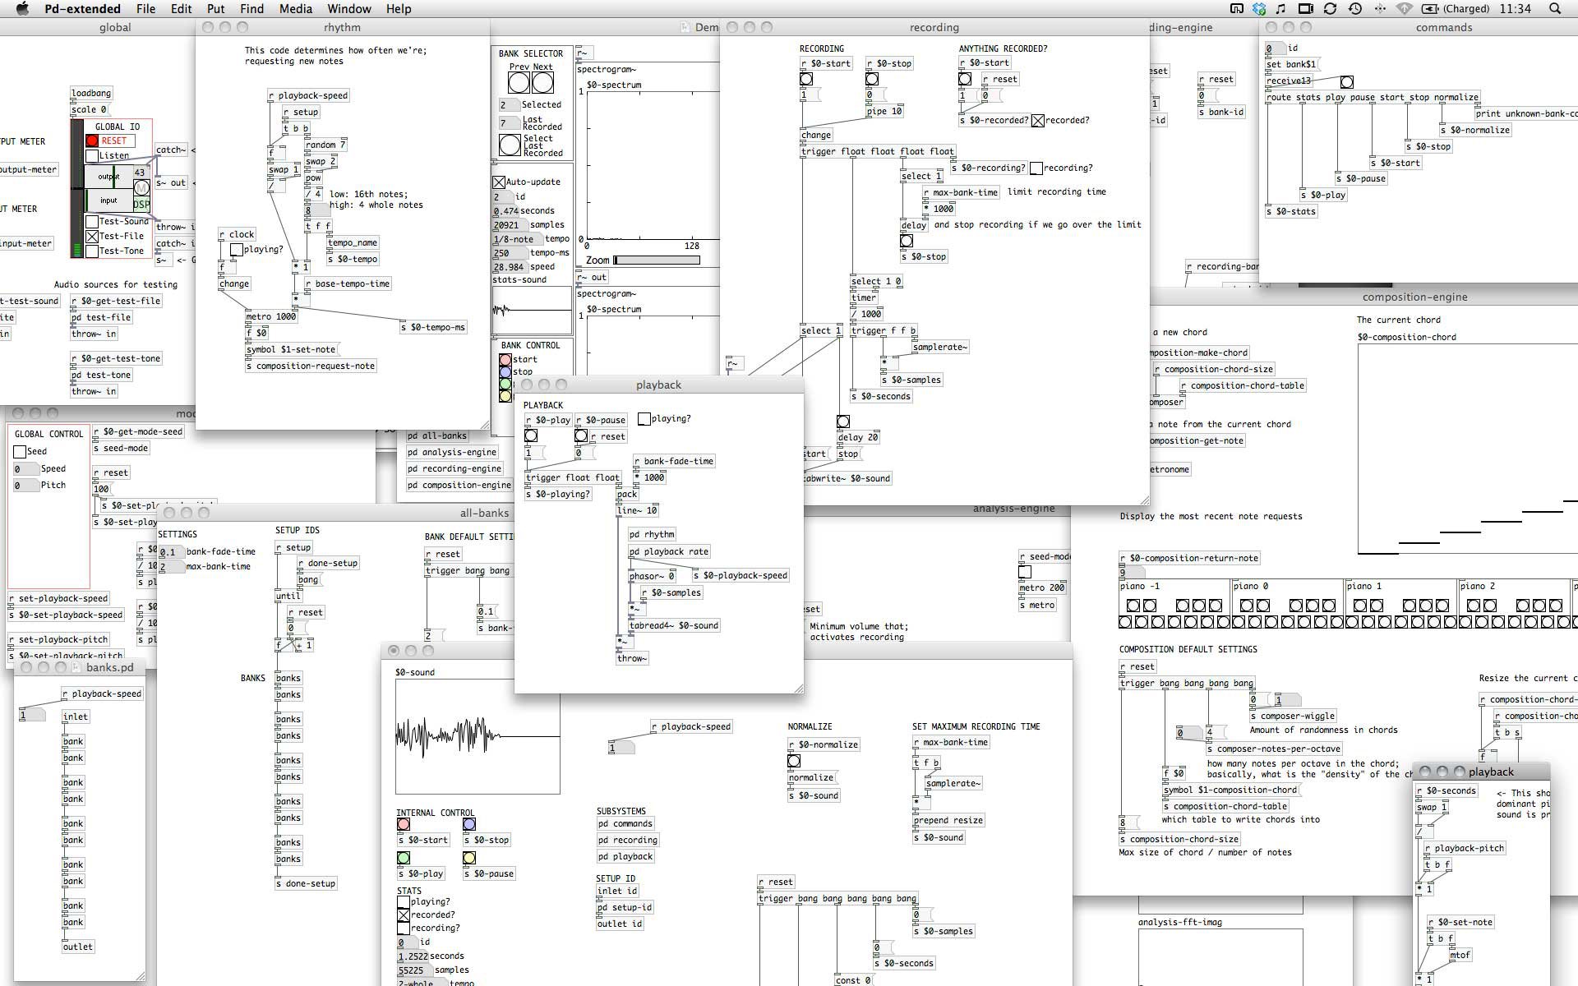1578x986 pixels.
Task: Click the bang under ANYTHING RECORDED? r $0-start
Action: [965, 80]
